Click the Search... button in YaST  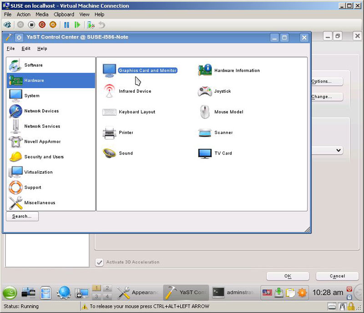pyautogui.click(x=22, y=216)
